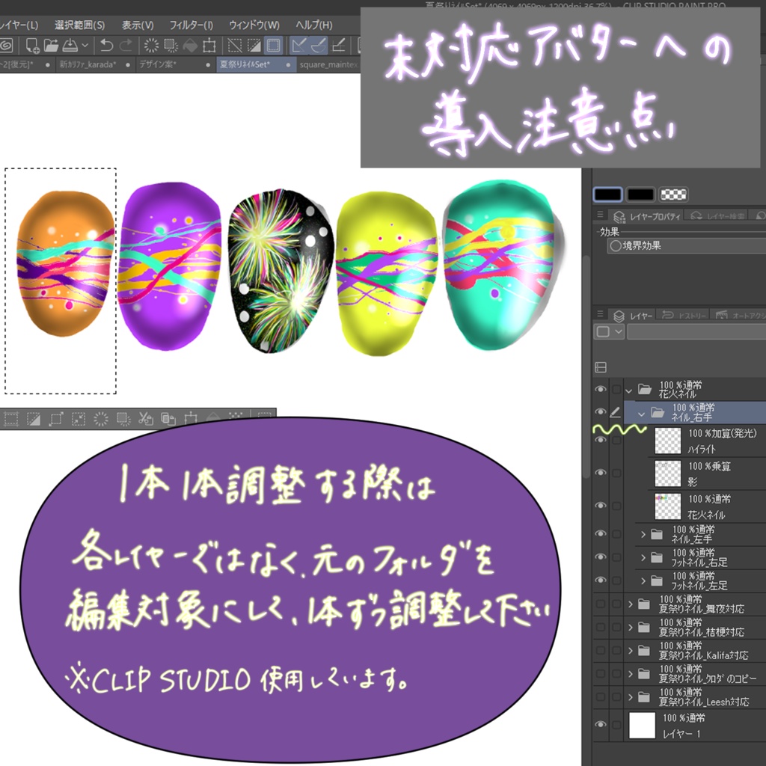Toggle visibility of the 花火ネイル folder
The image size is (766, 766).
(x=601, y=389)
